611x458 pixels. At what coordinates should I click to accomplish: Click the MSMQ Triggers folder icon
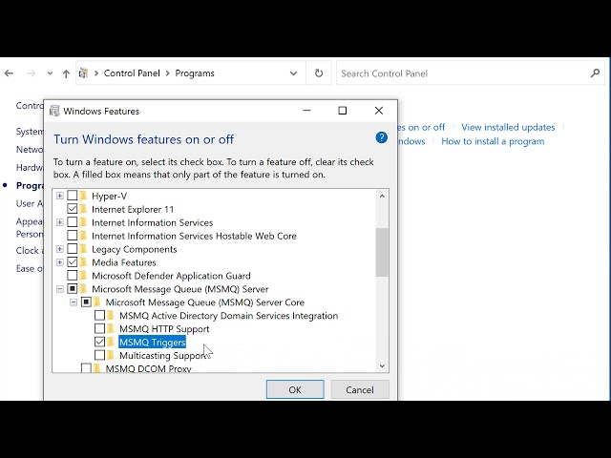point(111,342)
